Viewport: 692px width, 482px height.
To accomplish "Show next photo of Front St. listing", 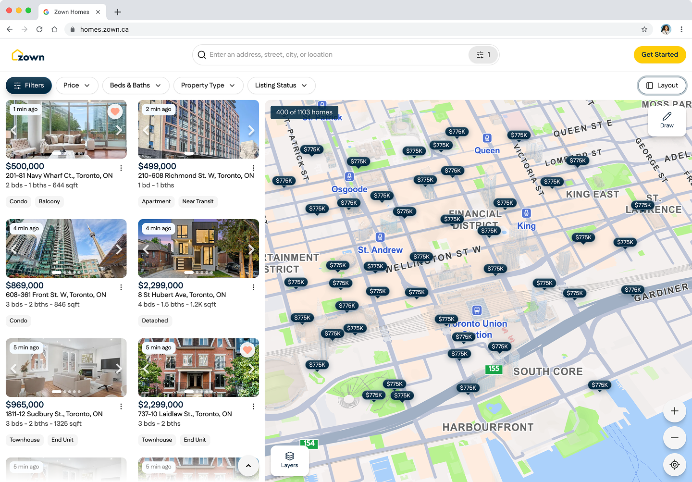I will (x=119, y=249).
